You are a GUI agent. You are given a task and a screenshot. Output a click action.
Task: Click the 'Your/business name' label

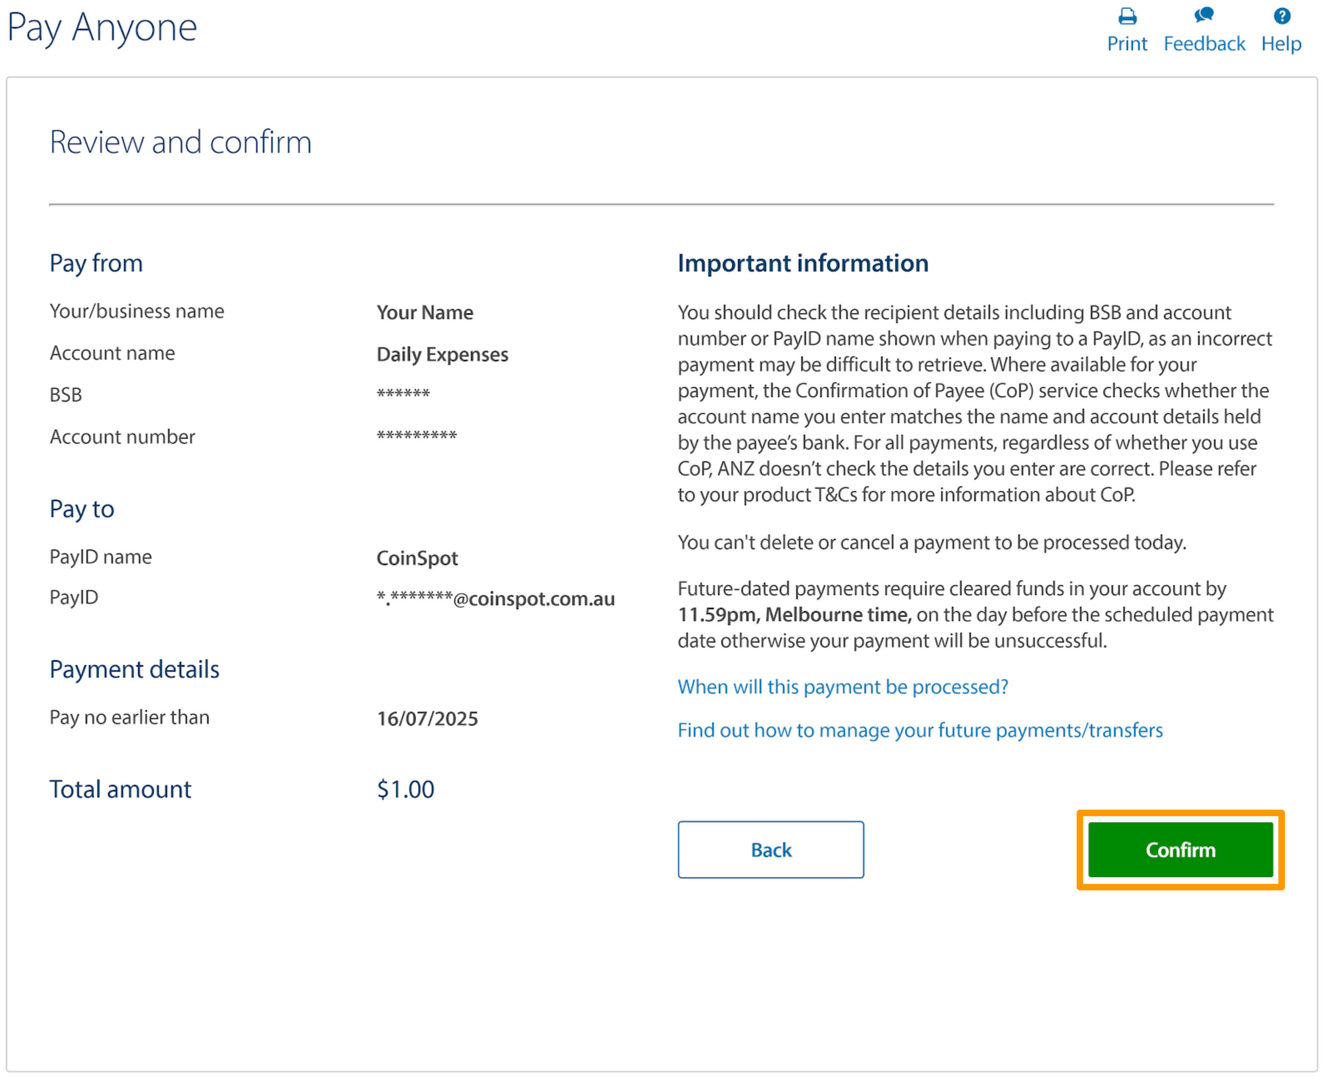coord(137,311)
